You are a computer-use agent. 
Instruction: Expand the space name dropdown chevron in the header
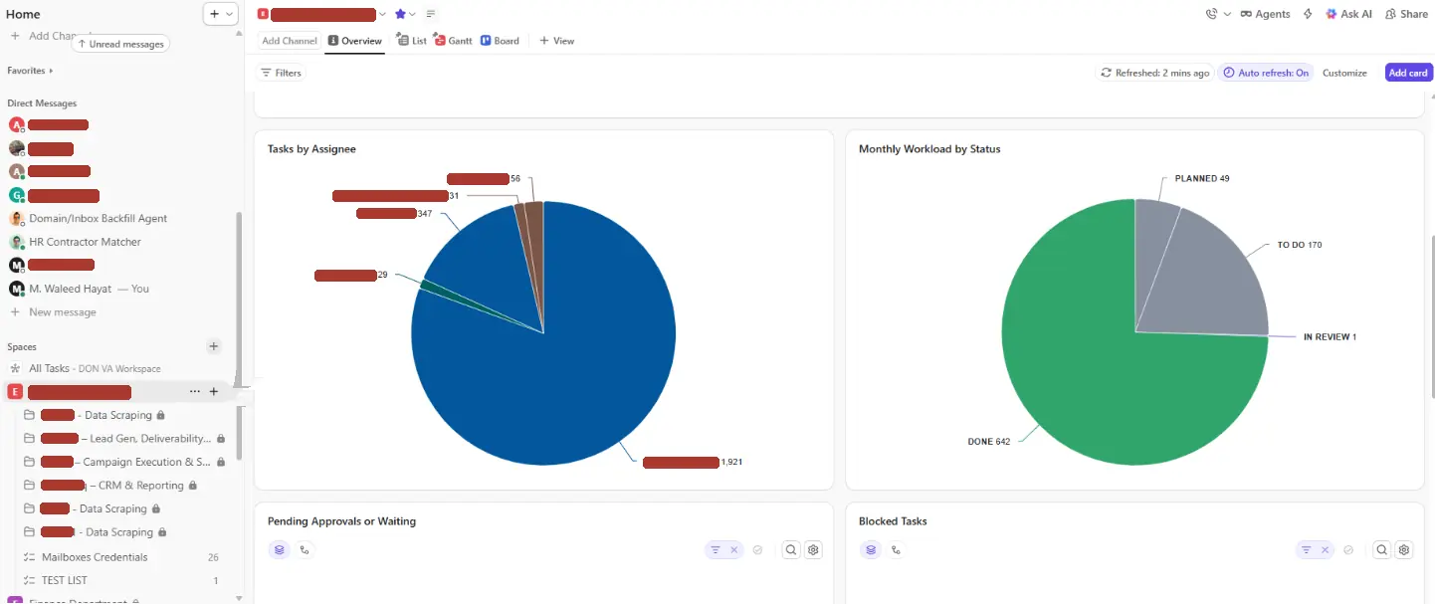point(382,14)
